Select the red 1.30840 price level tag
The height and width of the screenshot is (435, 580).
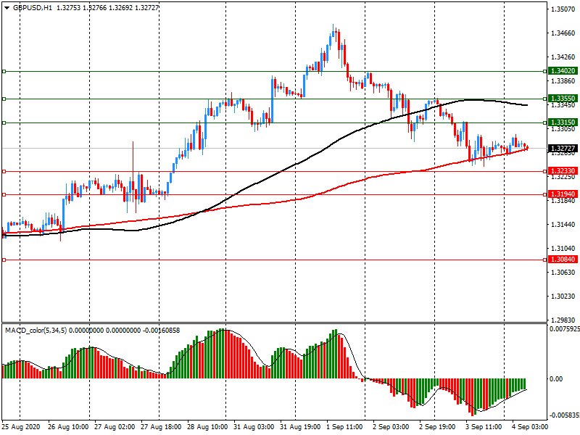click(x=563, y=260)
